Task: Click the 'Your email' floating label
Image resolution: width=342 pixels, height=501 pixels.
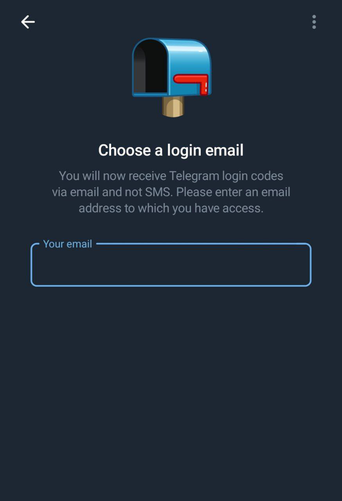Action: (x=67, y=244)
